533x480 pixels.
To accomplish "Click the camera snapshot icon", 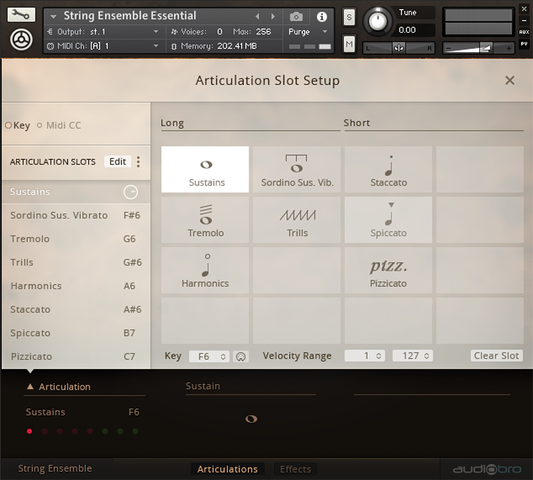I will click(x=296, y=16).
